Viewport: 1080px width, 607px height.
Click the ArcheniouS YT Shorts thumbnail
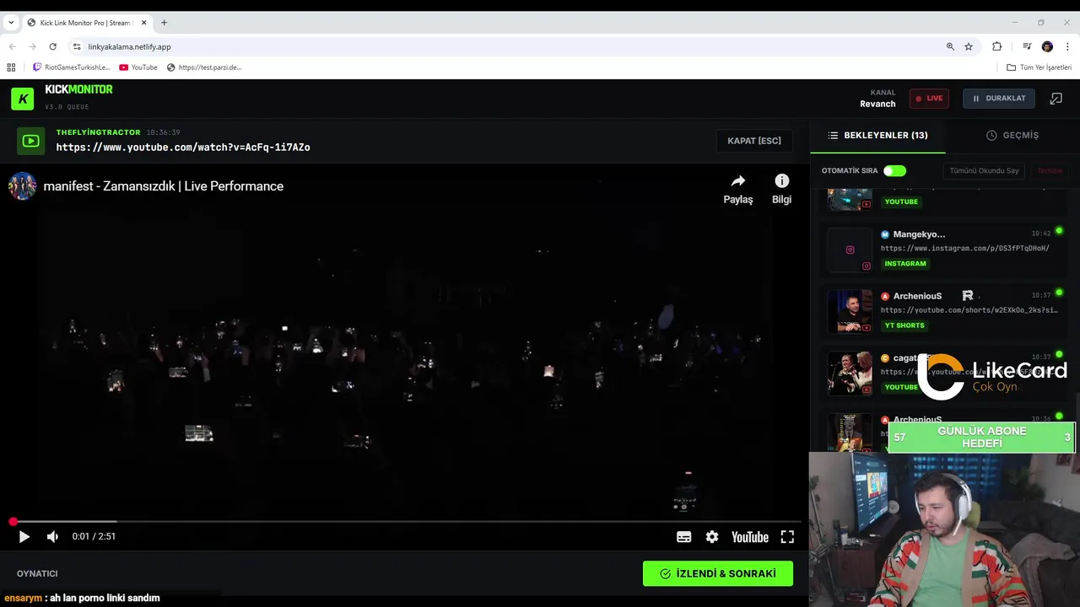point(850,311)
